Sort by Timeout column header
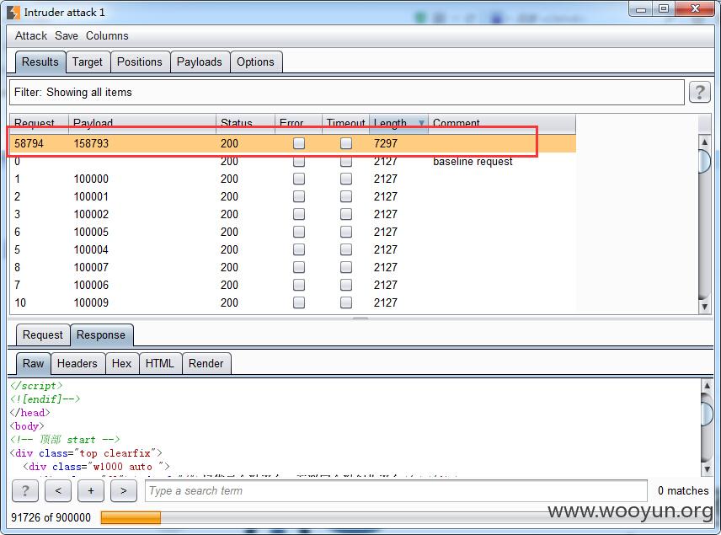Image resolution: width=721 pixels, height=535 pixels. [346, 123]
